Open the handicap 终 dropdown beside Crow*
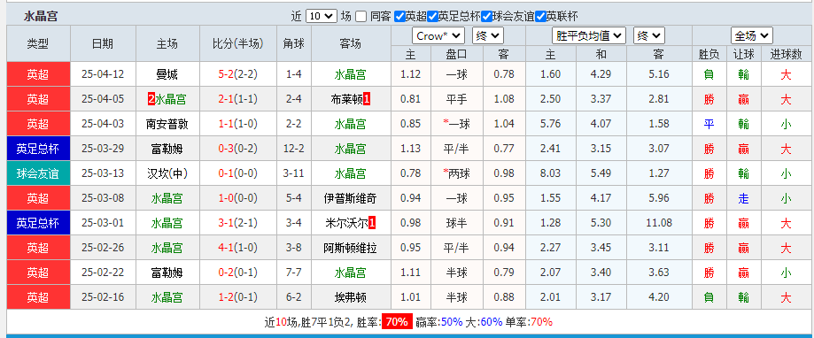Viewport: 814px width, 338px height. point(487,35)
